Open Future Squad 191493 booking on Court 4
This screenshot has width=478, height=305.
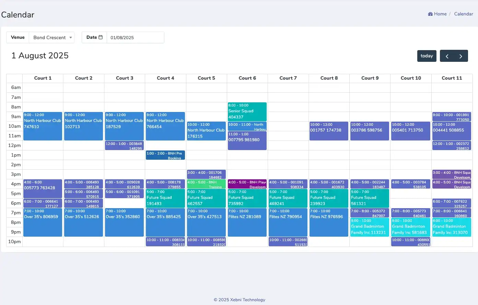tap(165, 198)
